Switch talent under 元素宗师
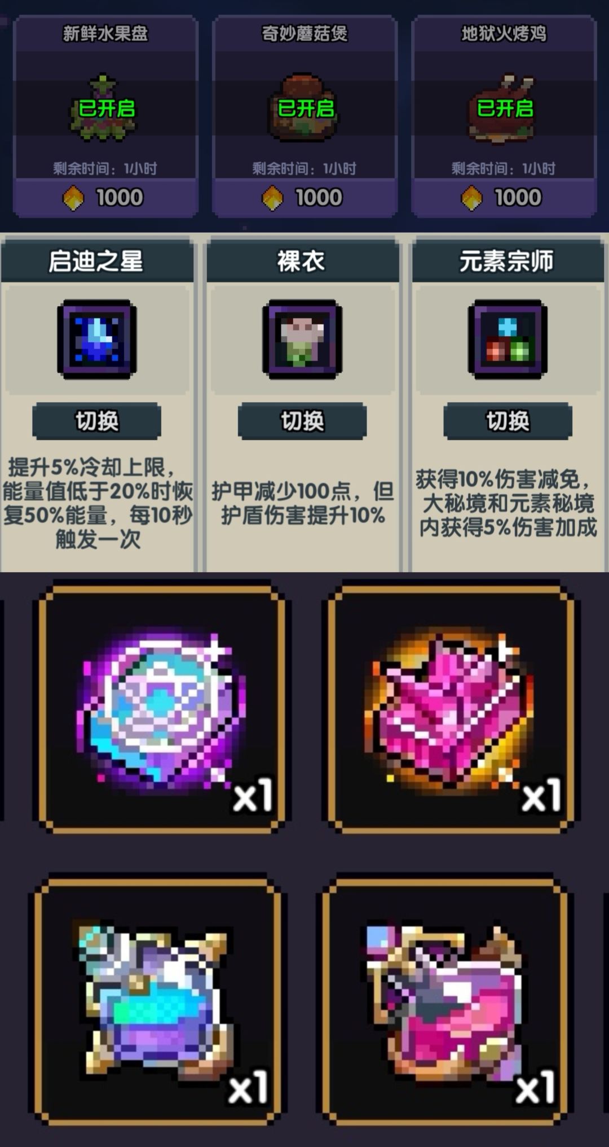 point(507,421)
